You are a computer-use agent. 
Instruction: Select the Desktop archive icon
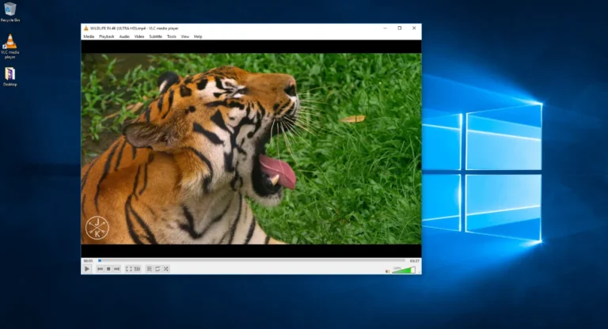coord(9,77)
